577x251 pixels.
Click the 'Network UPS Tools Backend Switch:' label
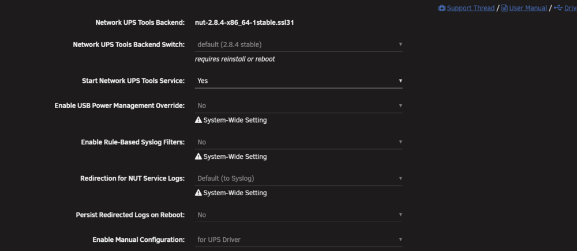coord(129,44)
